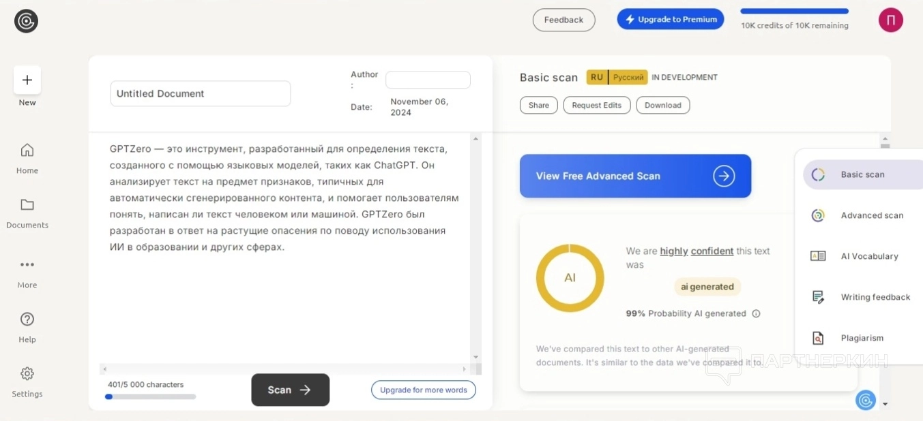Image resolution: width=923 pixels, height=421 pixels.
Task: Open the RU Русский language selector
Action: [x=617, y=77]
